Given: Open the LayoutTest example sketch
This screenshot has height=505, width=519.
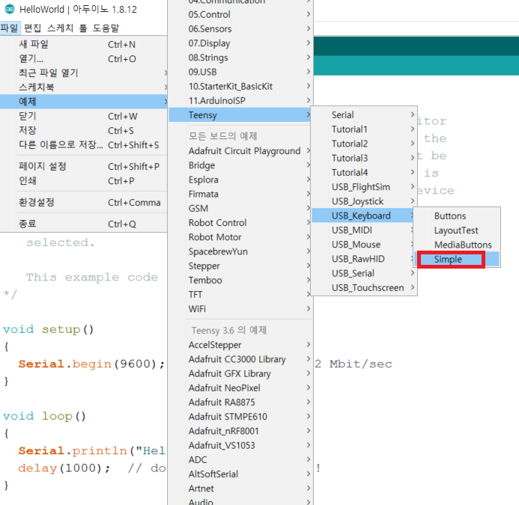Looking at the screenshot, I should click(457, 230).
